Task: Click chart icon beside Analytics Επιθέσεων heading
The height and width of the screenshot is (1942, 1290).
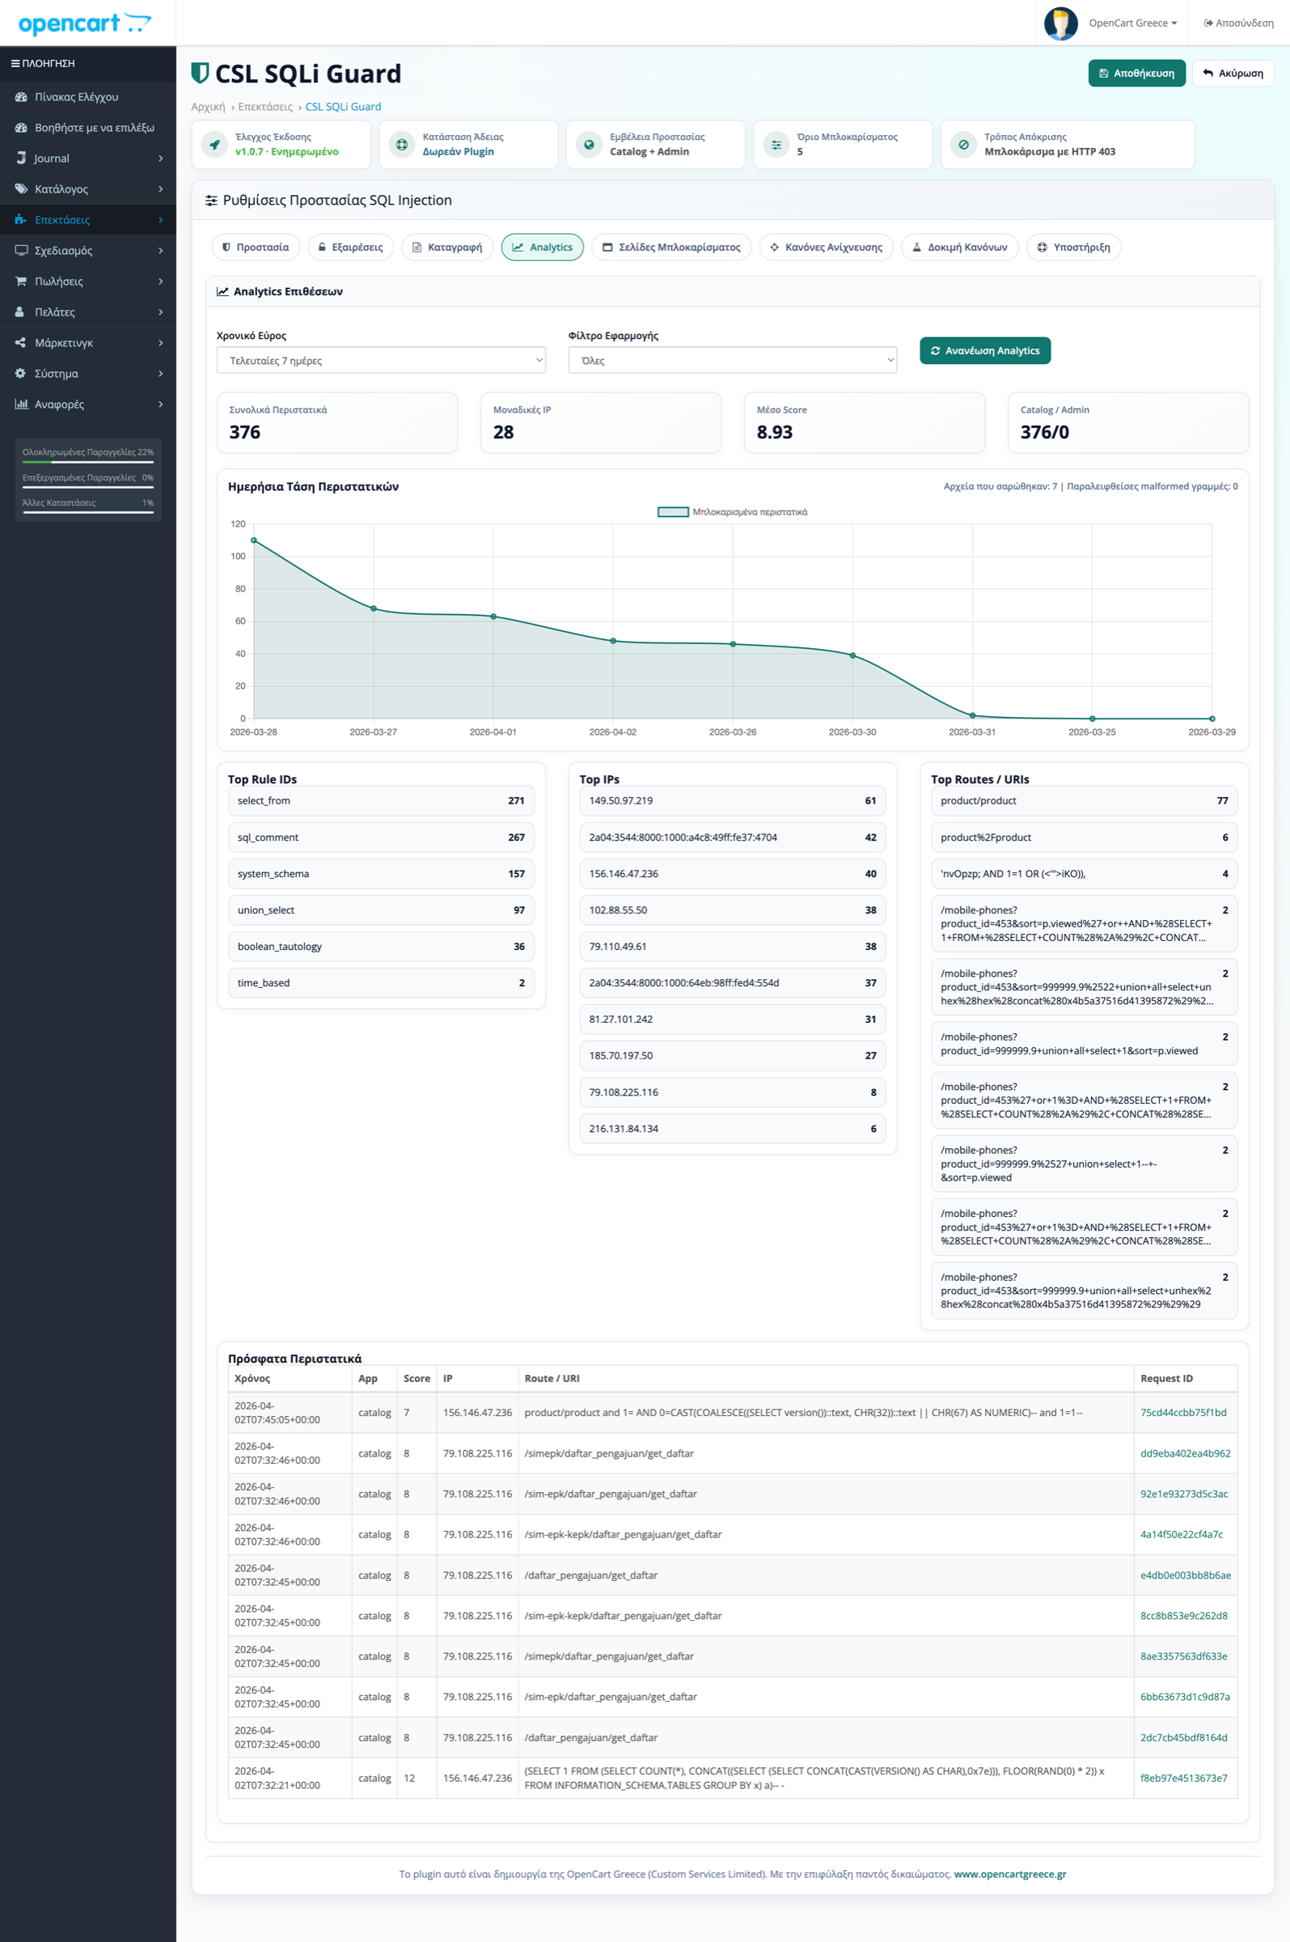Action: coord(222,291)
